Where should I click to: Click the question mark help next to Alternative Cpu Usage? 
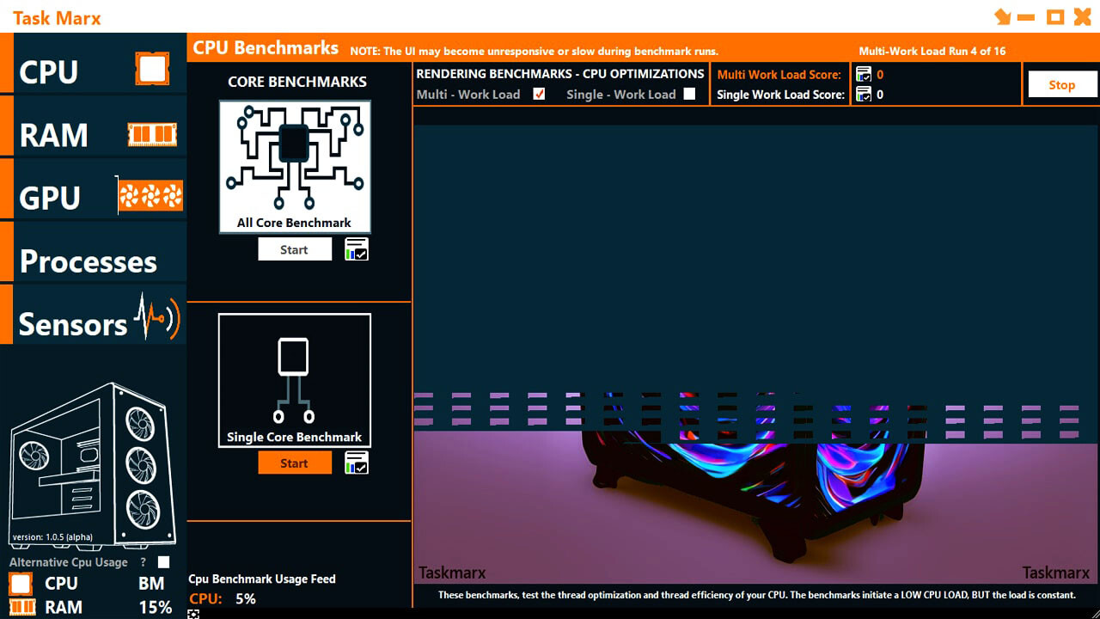point(141,561)
